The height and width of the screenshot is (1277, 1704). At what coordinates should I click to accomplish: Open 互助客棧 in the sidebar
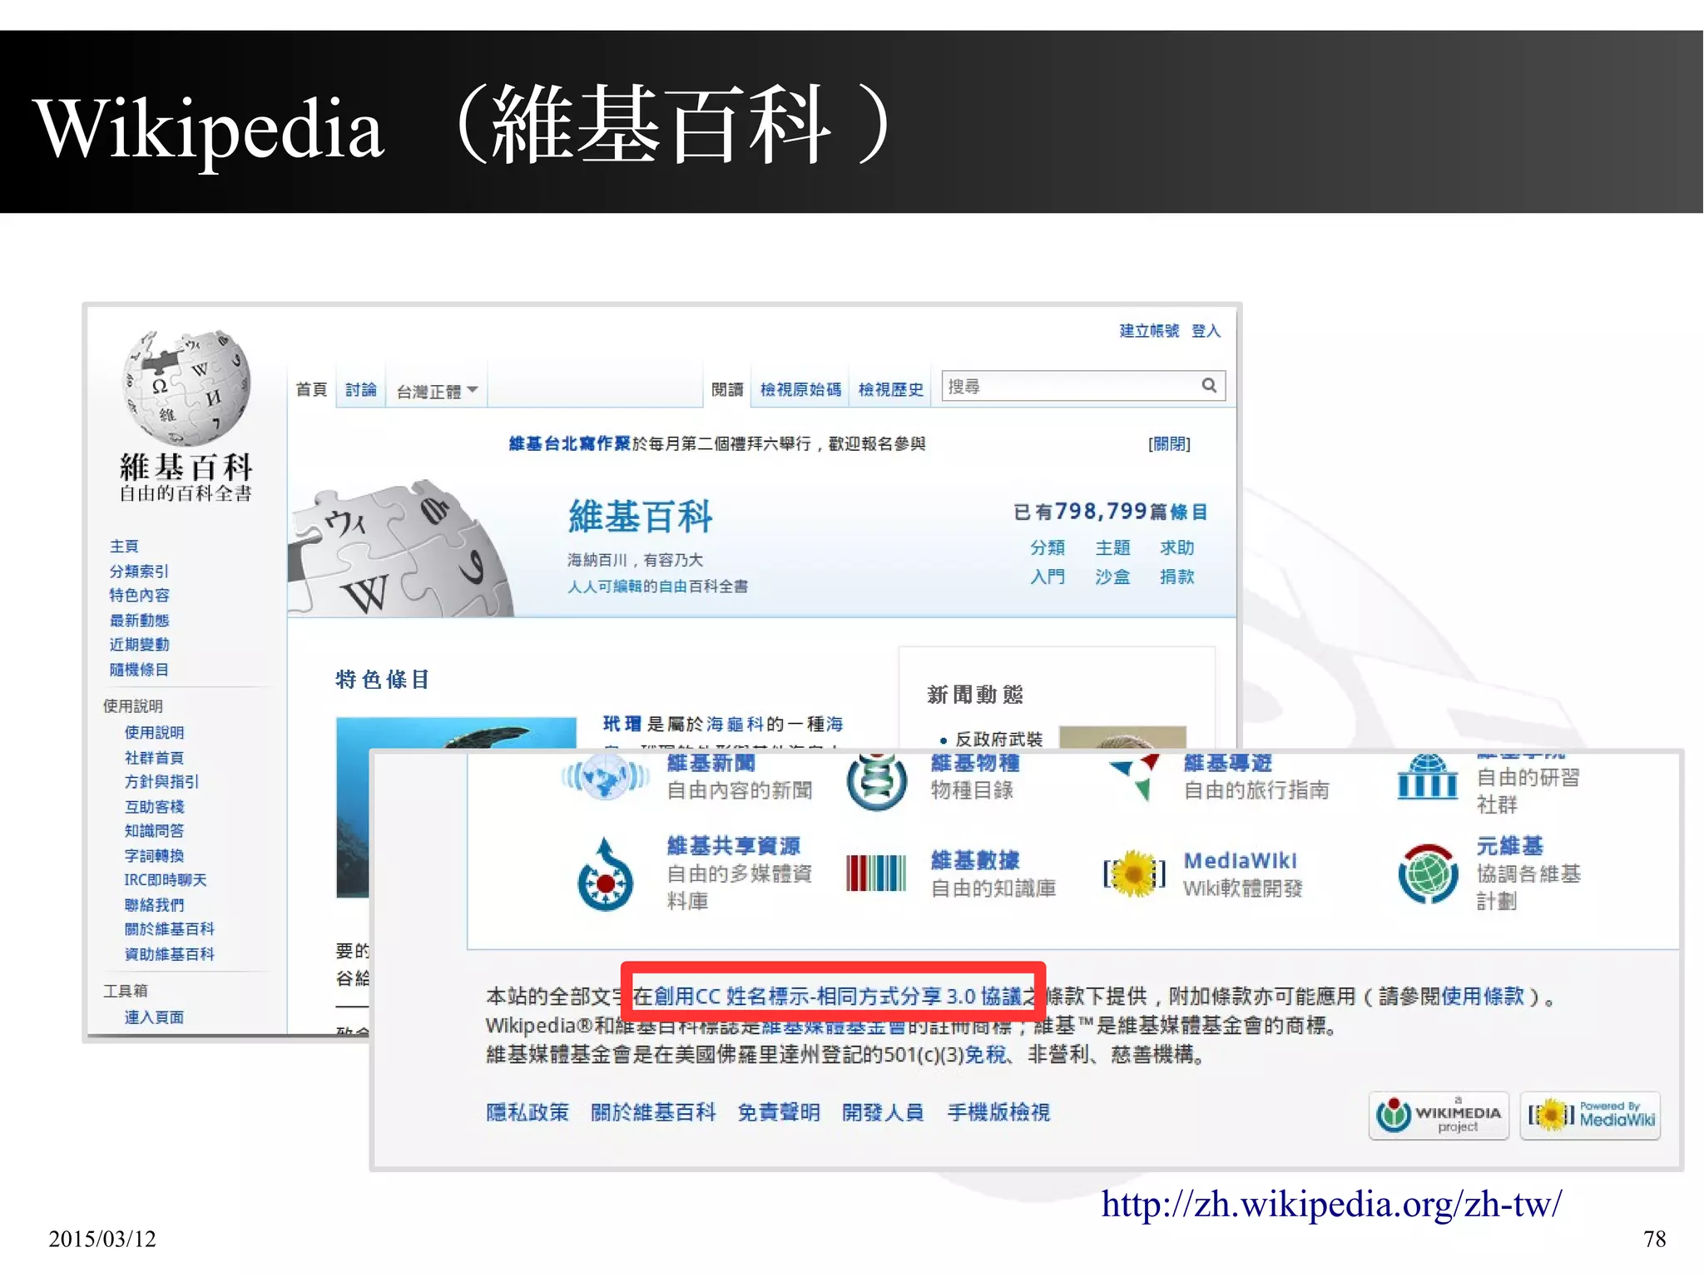pyautogui.click(x=154, y=807)
